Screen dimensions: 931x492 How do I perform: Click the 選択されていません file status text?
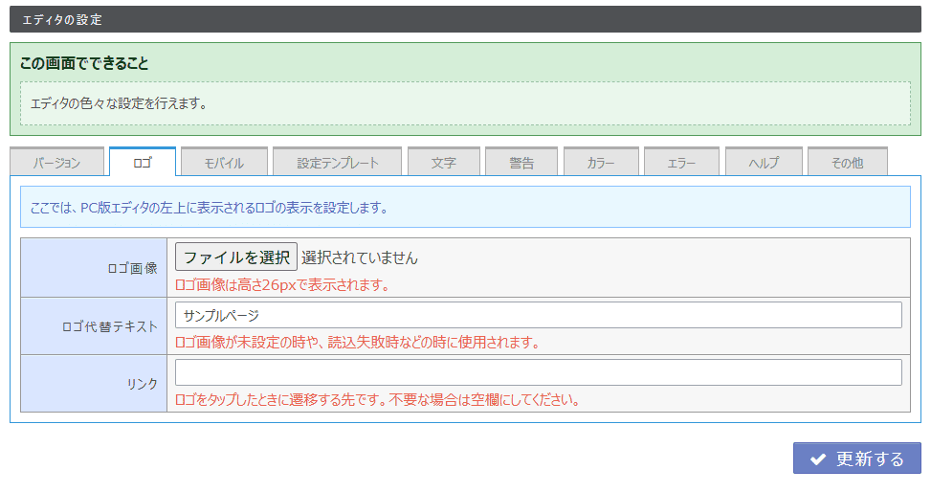(x=360, y=257)
